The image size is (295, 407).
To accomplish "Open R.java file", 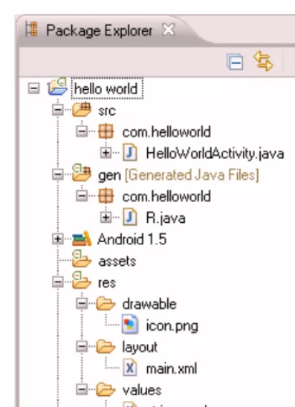I will (x=166, y=218).
